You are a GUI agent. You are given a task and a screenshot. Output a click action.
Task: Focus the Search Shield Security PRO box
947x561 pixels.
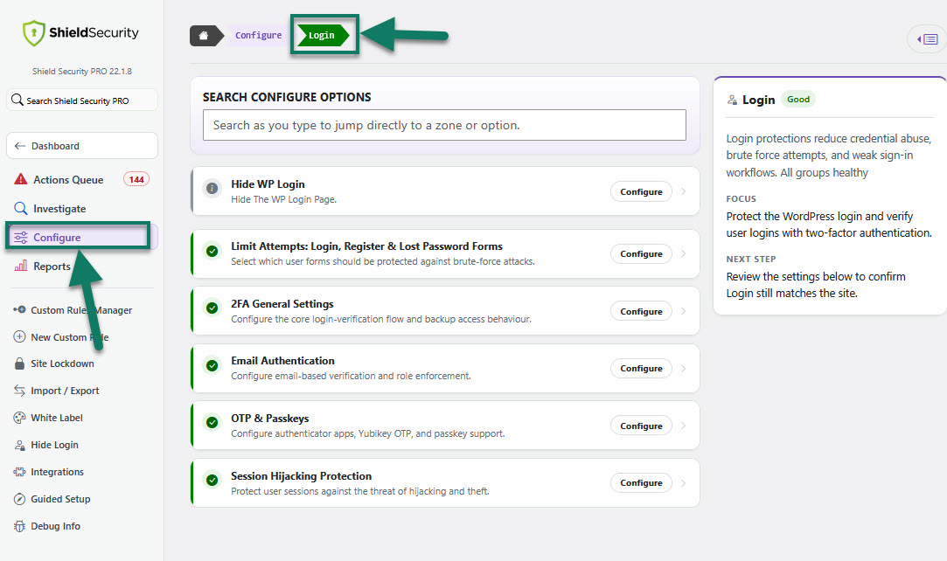click(82, 100)
